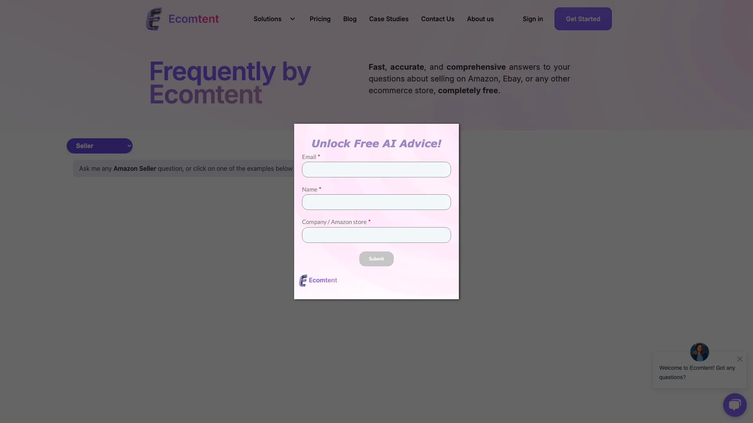This screenshot has height=423, width=753.
Task: Click the Email required input field
Action: pos(376,170)
